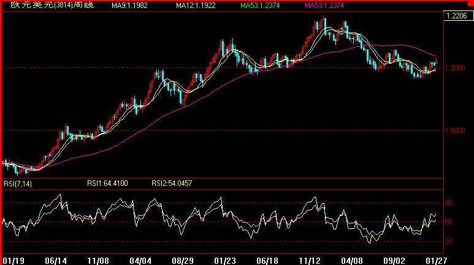Click the green MA53:1.2374 label
Viewport: 474px width, 265px height.
coord(260,6)
